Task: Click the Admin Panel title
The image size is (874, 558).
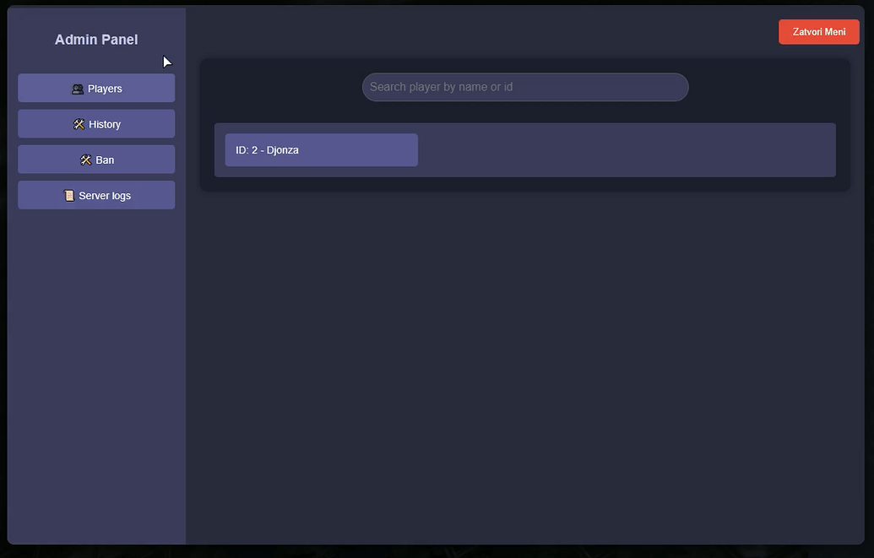Action: tap(96, 39)
